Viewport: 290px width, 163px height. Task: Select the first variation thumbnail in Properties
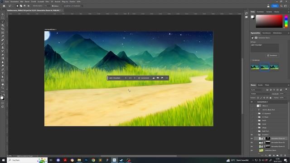pyautogui.click(x=255, y=67)
